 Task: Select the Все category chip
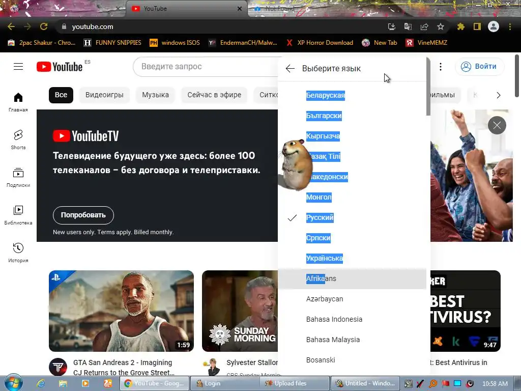(61, 95)
